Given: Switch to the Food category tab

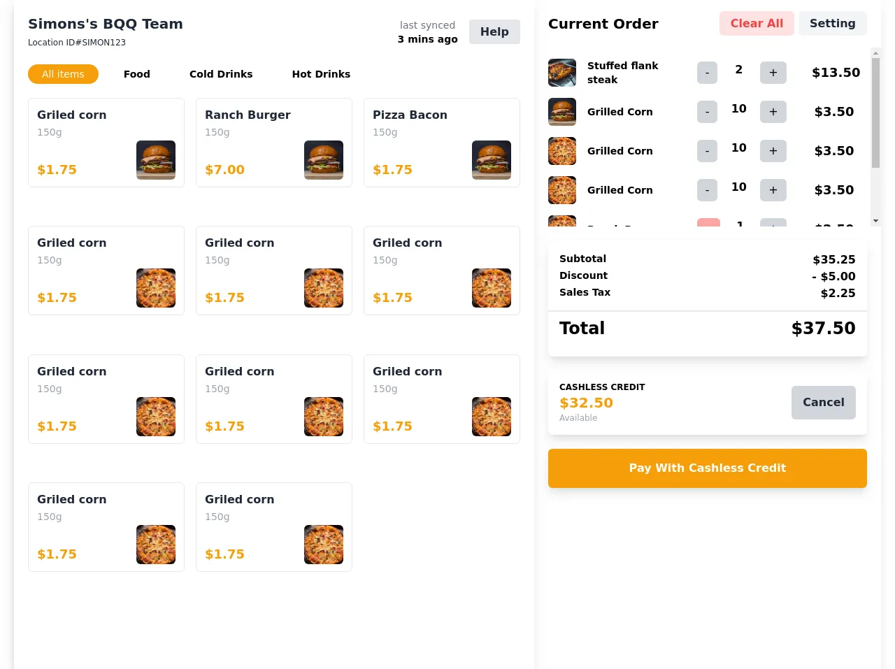Looking at the screenshot, I should [x=136, y=74].
